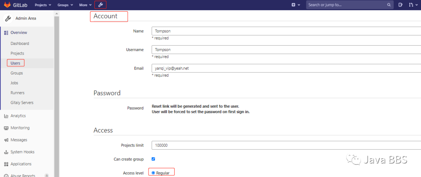This screenshot has width=421, height=177.
Task: Expand the Groups dropdown menu
Action: coord(65,5)
